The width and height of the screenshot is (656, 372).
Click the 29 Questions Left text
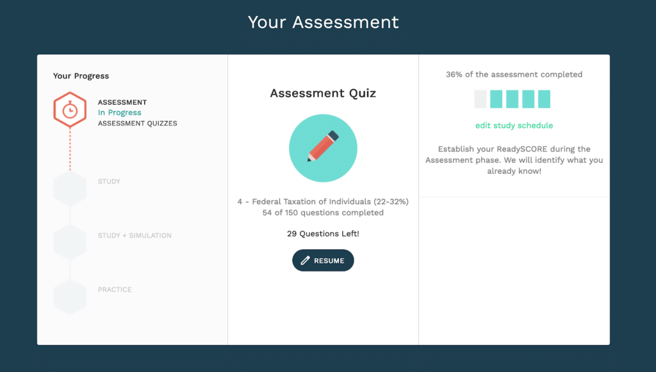[323, 233]
